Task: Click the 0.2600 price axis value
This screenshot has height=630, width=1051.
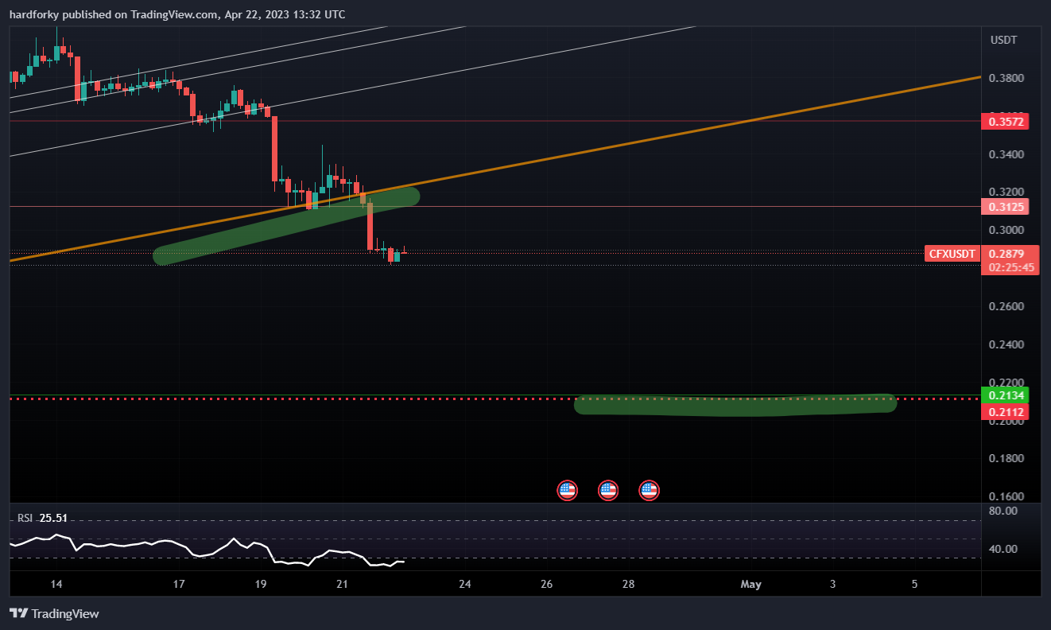Action: point(1005,306)
